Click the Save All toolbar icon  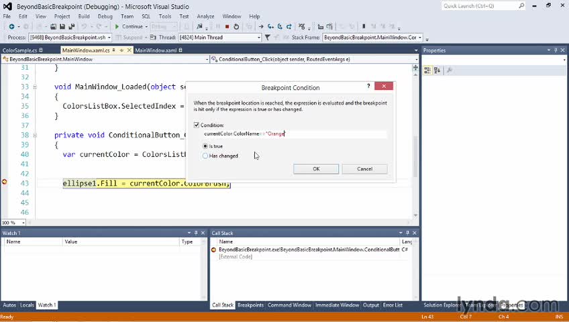tap(72, 26)
